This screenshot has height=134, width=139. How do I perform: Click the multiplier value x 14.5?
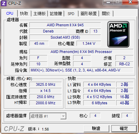pos(45,91)
